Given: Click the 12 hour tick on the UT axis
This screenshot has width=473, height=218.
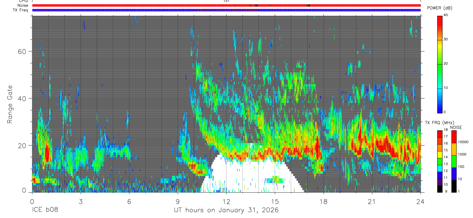Looking at the screenshot, I should 226,201.
